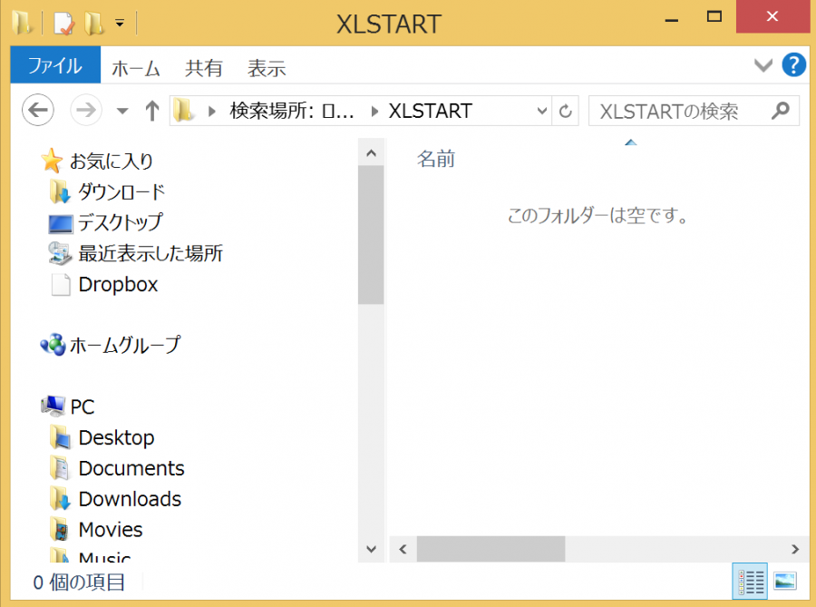Image resolution: width=816 pixels, height=607 pixels.
Task: Switch to the 表示 ribbon tab
Action: point(266,67)
